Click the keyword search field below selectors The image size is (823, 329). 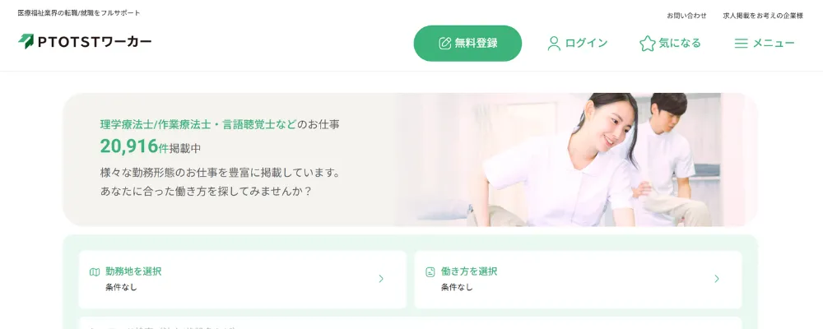[410, 322]
